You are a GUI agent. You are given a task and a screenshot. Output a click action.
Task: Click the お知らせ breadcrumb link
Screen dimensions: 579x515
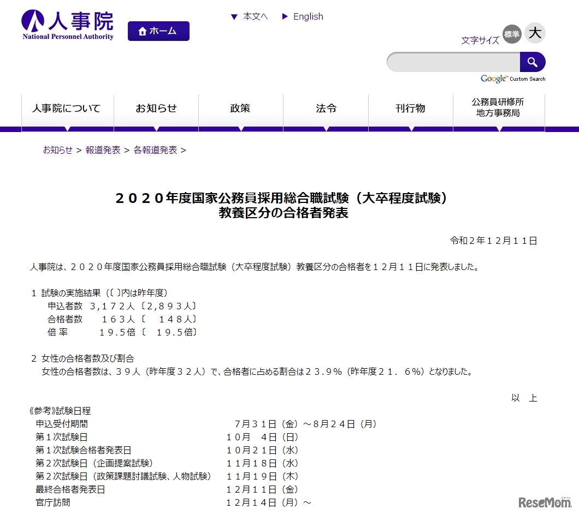coord(57,150)
